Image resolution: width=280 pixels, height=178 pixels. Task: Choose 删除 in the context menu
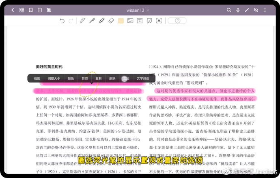coord(112,78)
